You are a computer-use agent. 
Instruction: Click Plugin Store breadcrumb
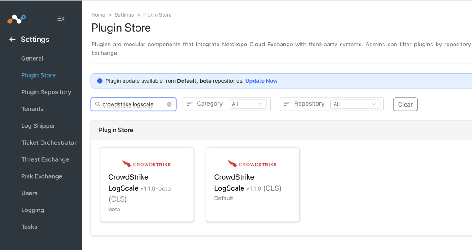point(158,15)
